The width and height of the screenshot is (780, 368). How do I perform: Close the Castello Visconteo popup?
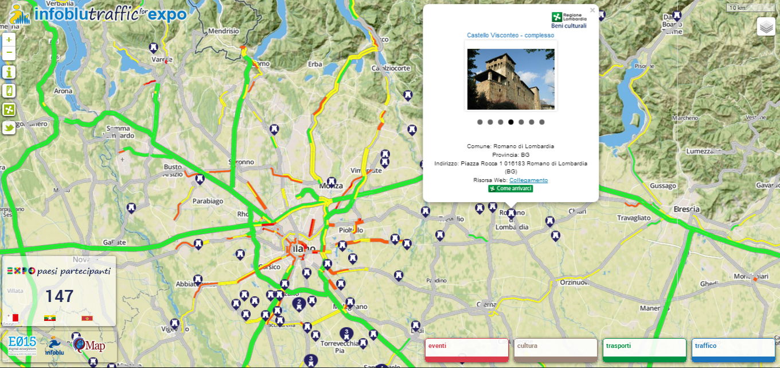pyautogui.click(x=592, y=10)
